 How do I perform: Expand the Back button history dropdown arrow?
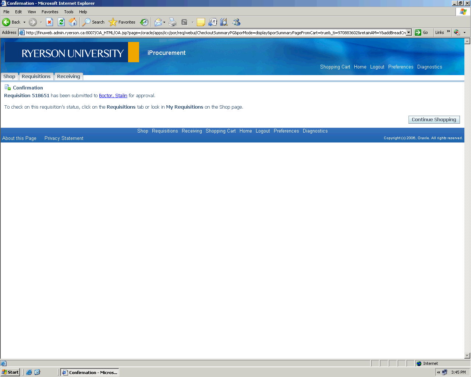25,22
